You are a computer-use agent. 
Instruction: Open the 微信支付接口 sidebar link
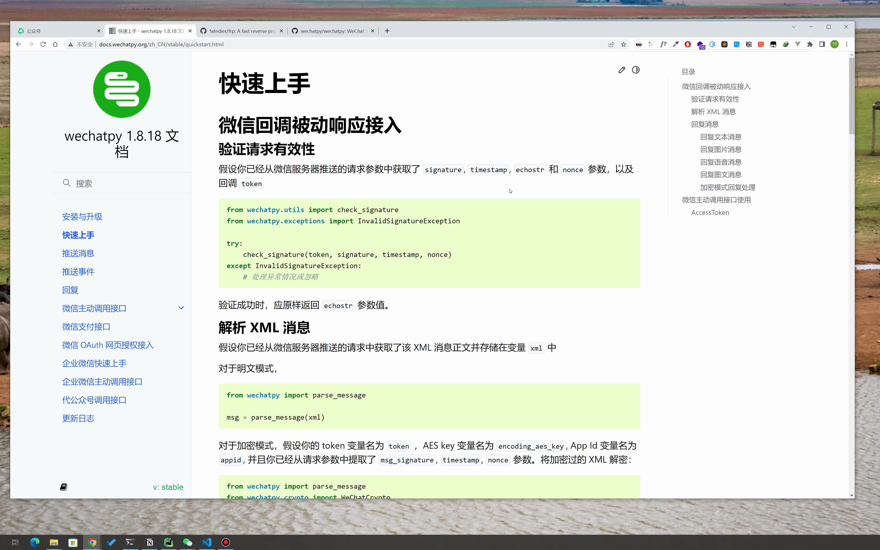pos(86,327)
